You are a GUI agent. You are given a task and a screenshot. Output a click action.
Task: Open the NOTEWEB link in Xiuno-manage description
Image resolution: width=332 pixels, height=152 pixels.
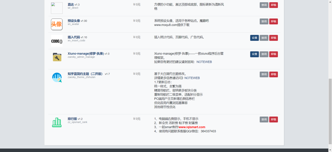click(204, 62)
